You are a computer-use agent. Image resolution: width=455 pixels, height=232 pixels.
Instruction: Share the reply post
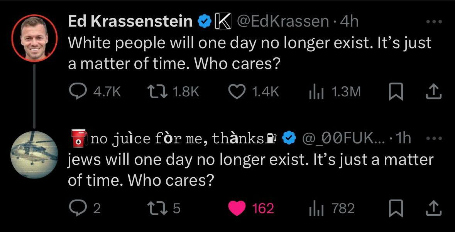(433, 208)
